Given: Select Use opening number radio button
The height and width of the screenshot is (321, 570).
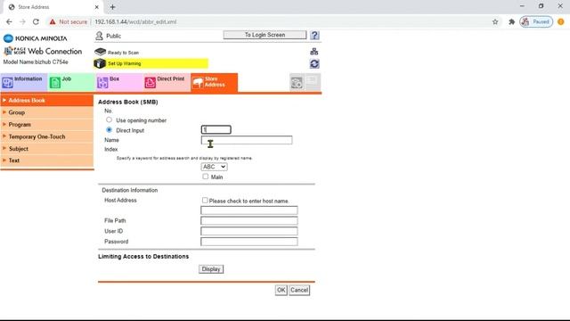Looking at the screenshot, I should [x=109, y=119].
